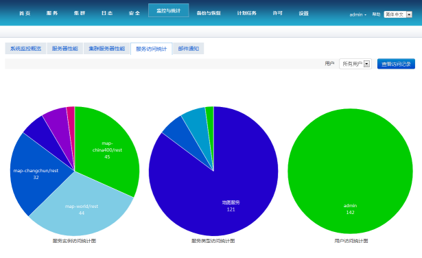Open the 首页 home menu
The image size is (422, 258).
click(x=25, y=13)
